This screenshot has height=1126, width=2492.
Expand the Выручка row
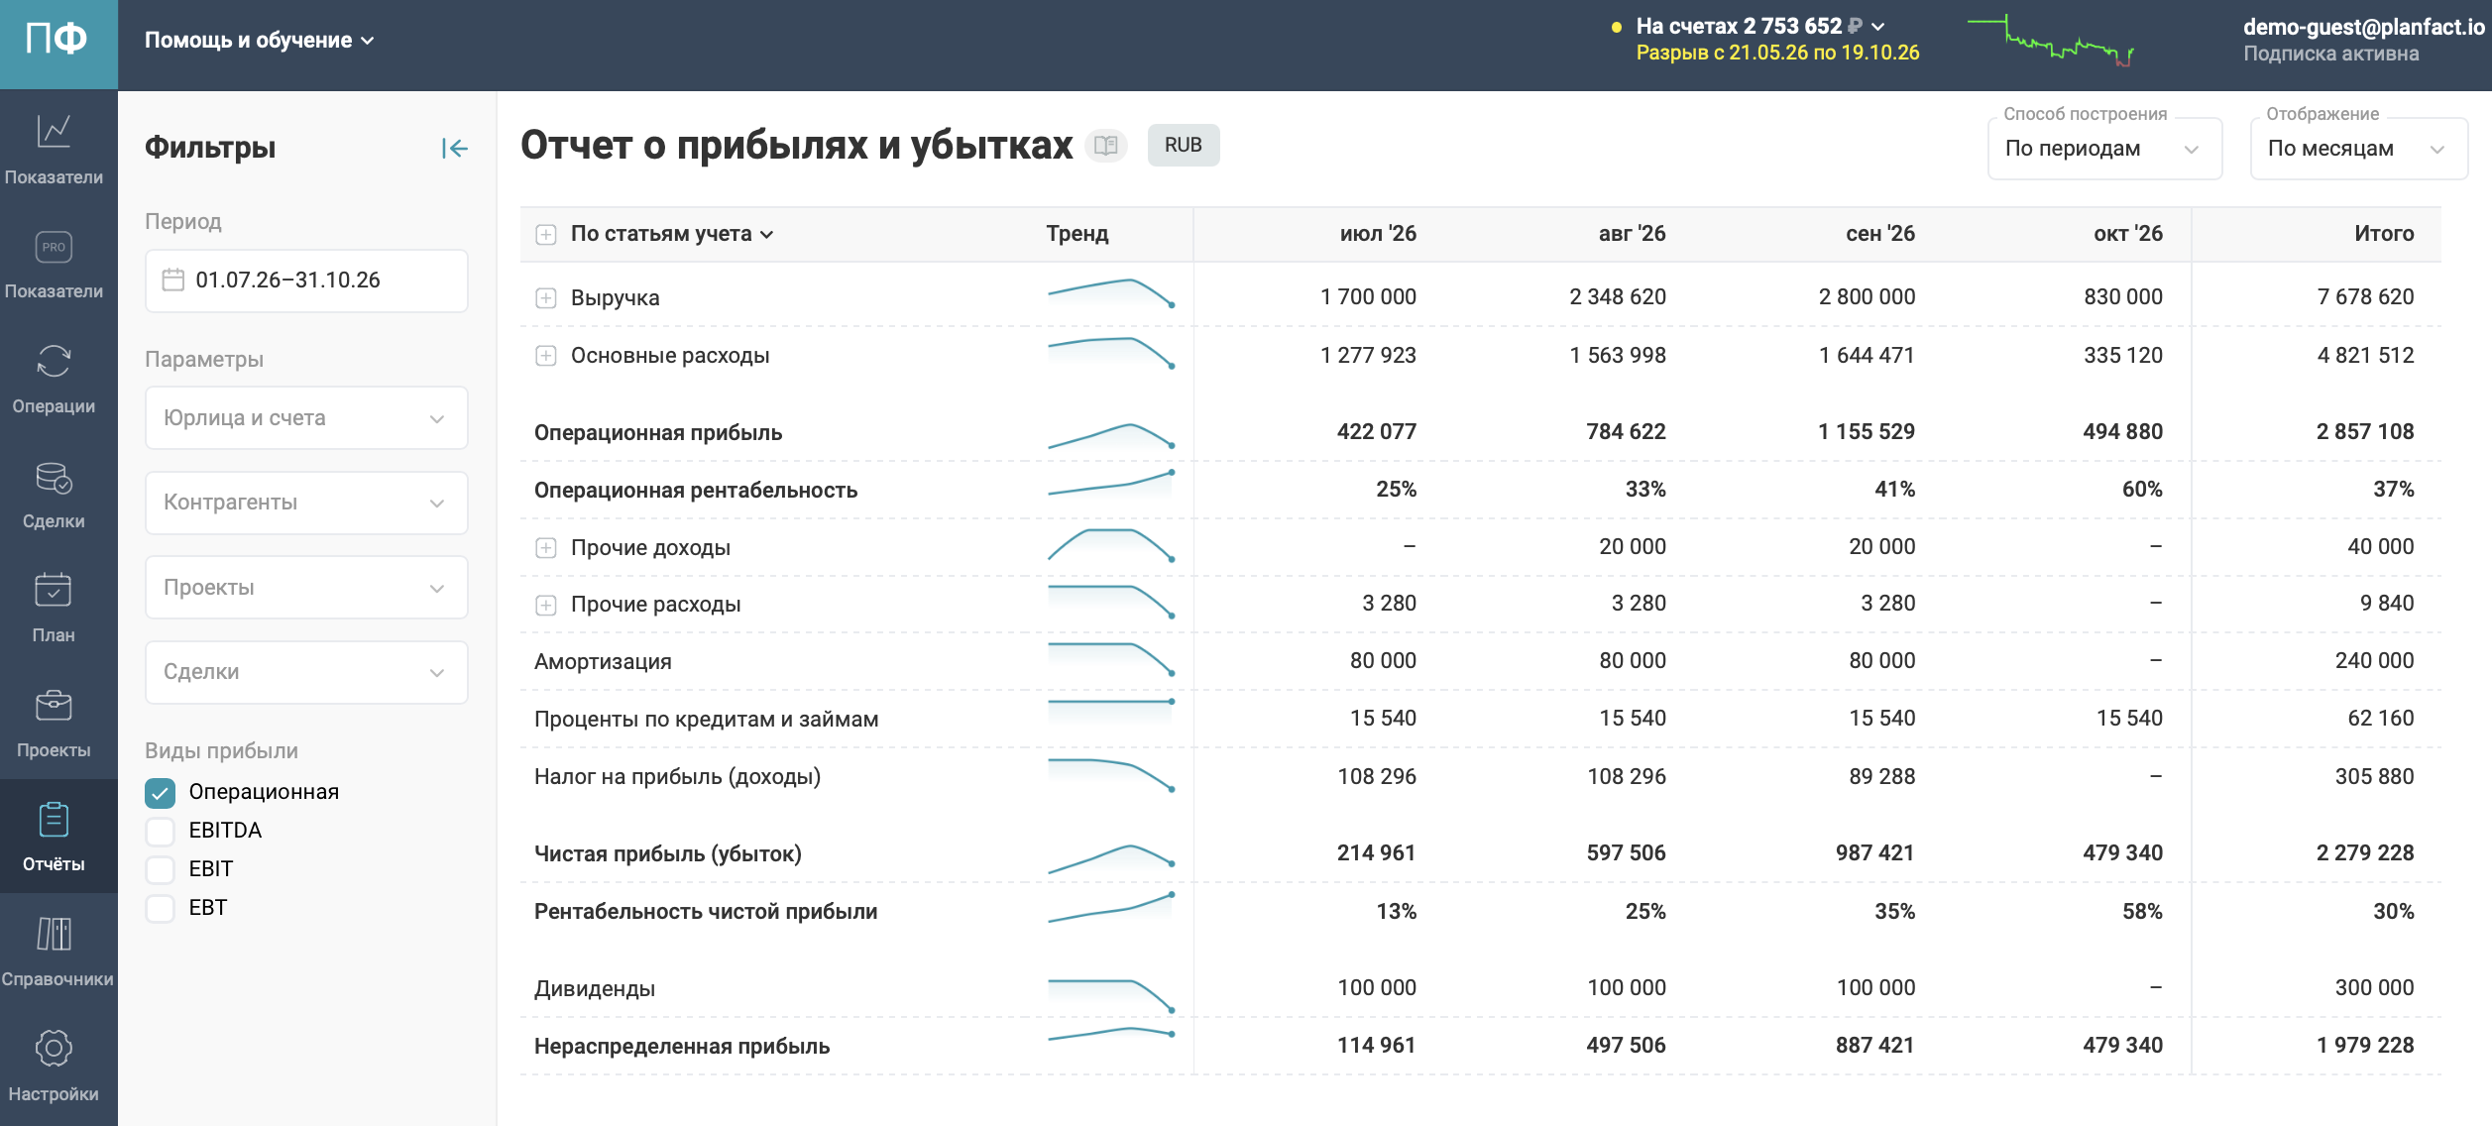pos(546,297)
